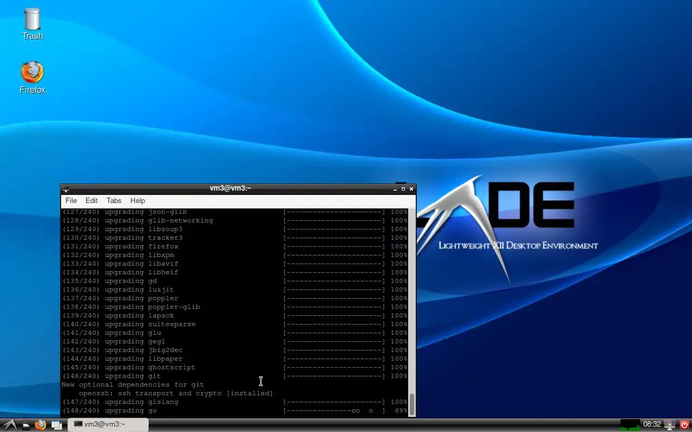This screenshot has width=692, height=432.
Task: Click 'New optional dependencies for git' text
Action: tap(133, 385)
